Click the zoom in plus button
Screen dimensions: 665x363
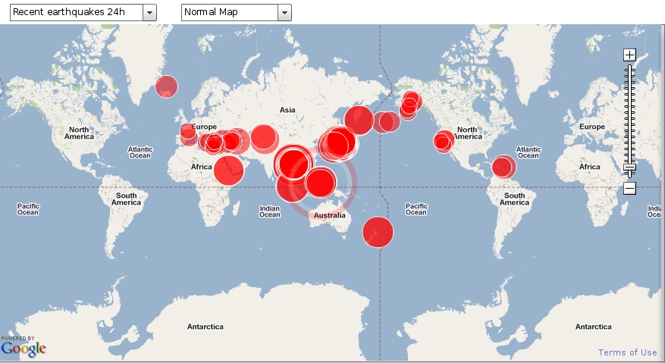[629, 55]
